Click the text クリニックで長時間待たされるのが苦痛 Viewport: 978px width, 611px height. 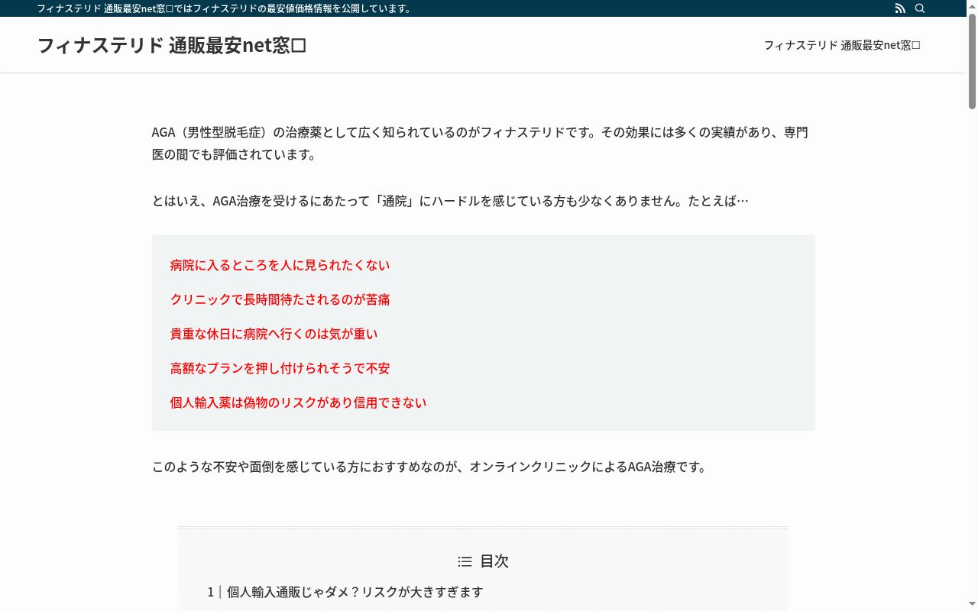pyautogui.click(x=280, y=299)
